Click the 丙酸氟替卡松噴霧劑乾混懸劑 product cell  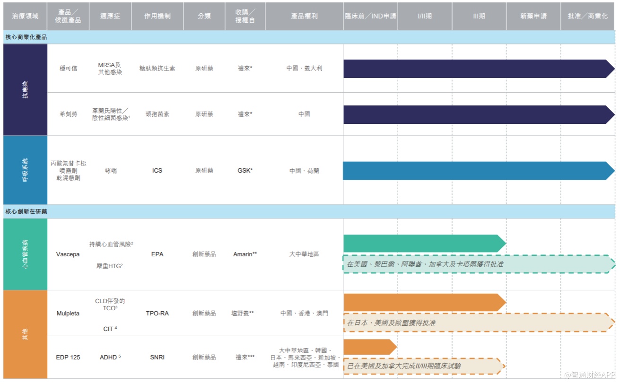click(x=69, y=170)
